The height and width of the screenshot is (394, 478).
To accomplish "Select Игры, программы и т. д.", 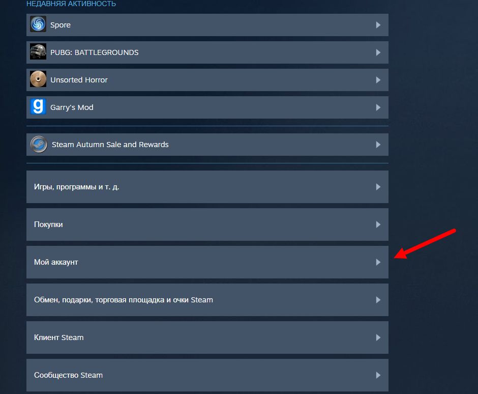I will click(x=207, y=187).
